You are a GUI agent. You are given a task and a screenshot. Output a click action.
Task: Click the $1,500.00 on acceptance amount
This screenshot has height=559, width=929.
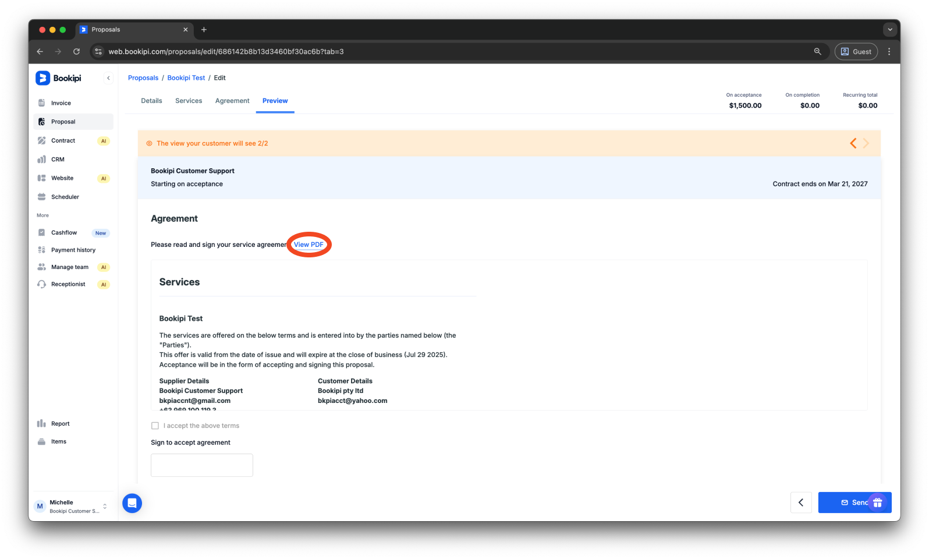[745, 105]
